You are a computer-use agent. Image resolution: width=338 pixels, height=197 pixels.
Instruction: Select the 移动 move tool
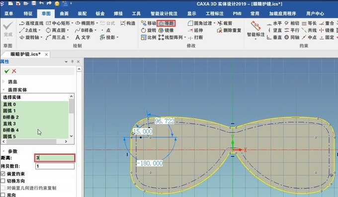point(149,23)
